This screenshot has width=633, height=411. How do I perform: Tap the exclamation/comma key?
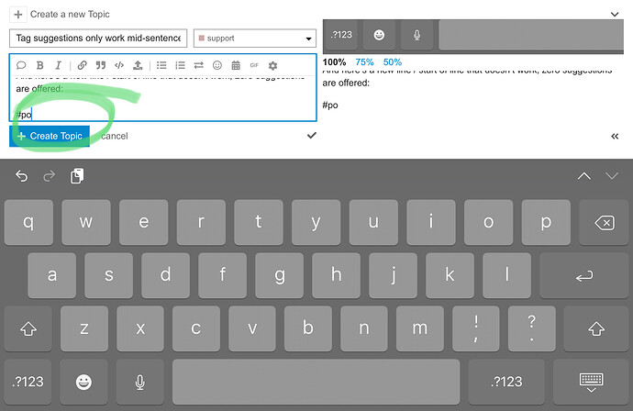pos(476,328)
